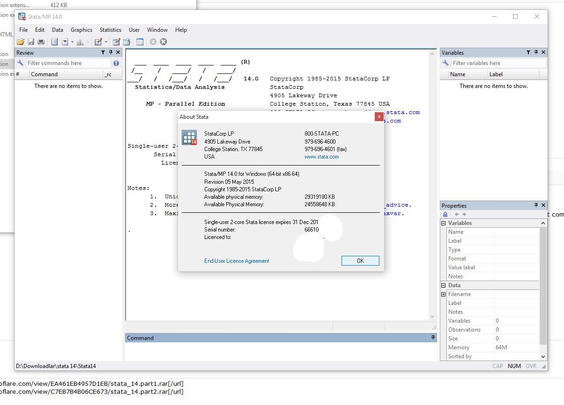Open the Edit menu
Image resolution: width=564 pixels, height=405 pixels.
40,29
